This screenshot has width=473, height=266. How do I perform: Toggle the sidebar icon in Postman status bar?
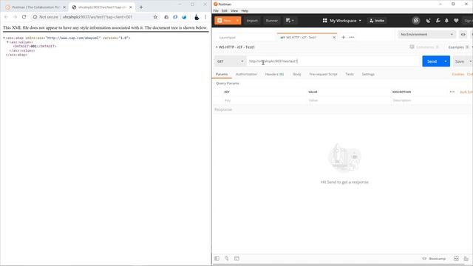click(217, 259)
